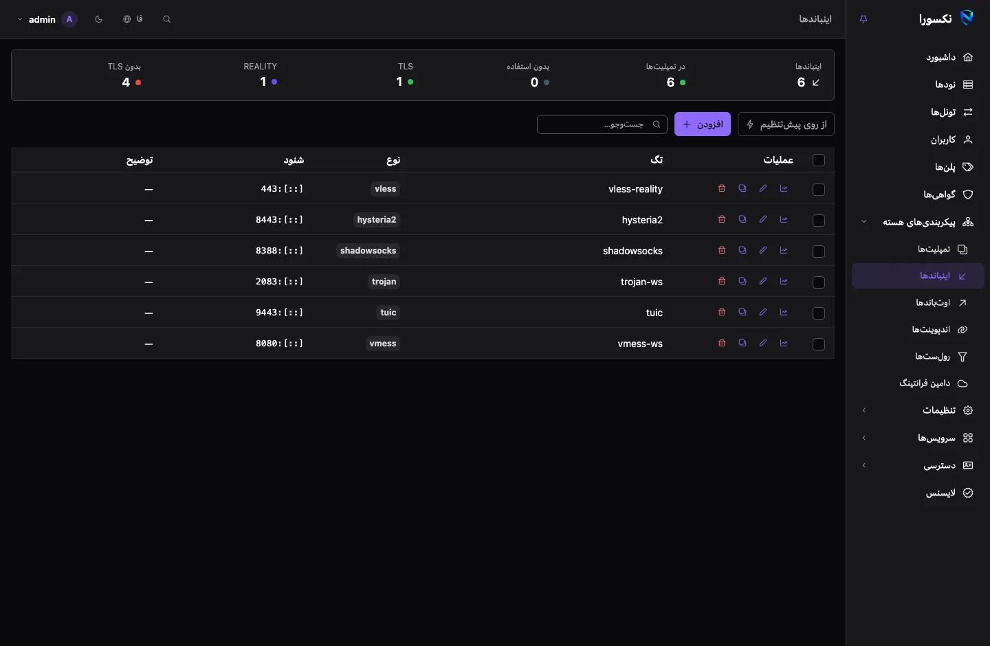View the hysteria2 statistics chart

tap(784, 219)
